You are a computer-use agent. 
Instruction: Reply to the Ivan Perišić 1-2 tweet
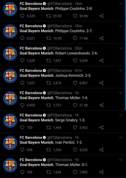[22, 150]
